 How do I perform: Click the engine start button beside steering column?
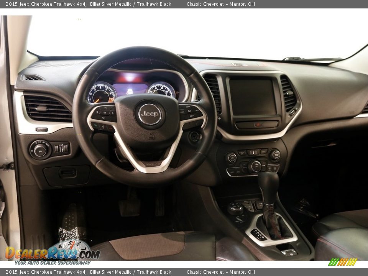tap(195, 136)
